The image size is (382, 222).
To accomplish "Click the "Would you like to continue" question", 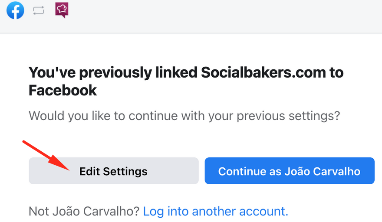I will [x=184, y=116].
